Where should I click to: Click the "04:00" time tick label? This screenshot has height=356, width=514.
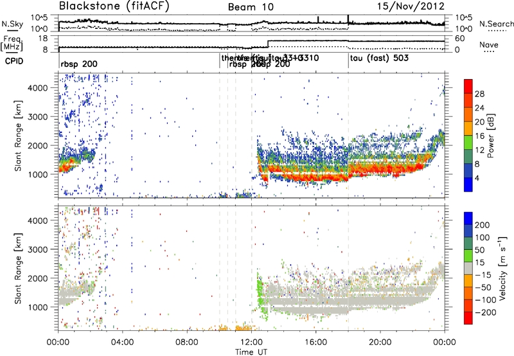click(x=123, y=343)
